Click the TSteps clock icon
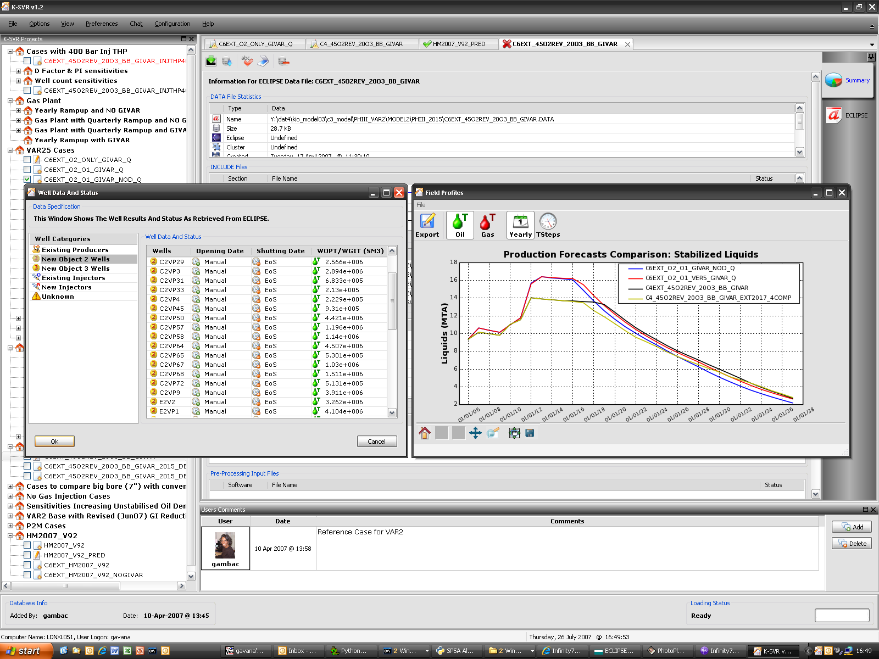This screenshot has width=879, height=659. coord(548,221)
